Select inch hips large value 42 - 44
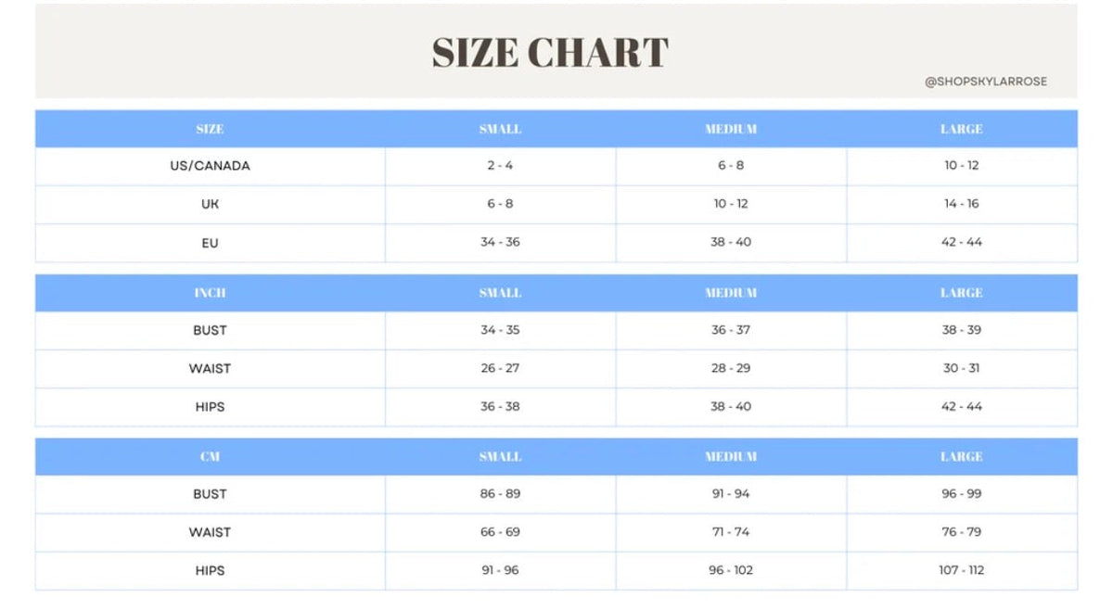 tap(961, 407)
